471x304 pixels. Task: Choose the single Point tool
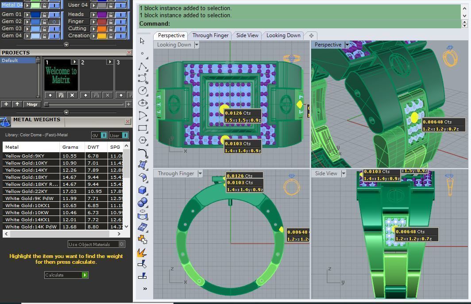pyautogui.click(x=143, y=54)
